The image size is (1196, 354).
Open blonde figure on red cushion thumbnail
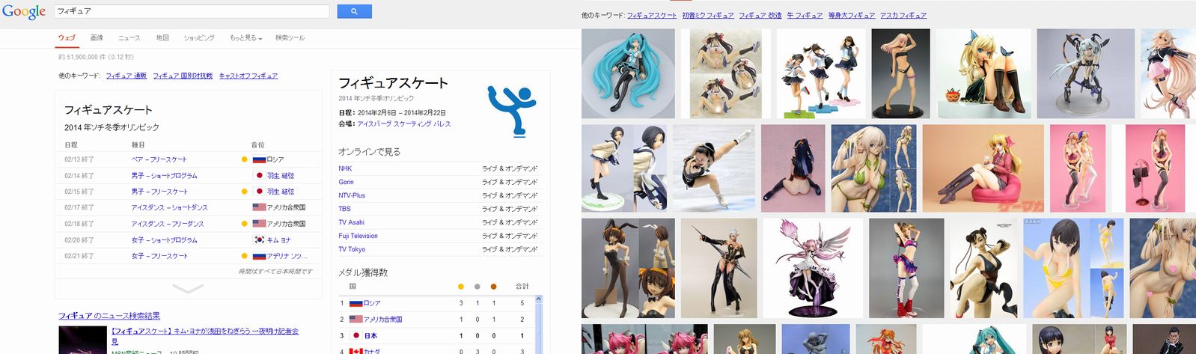pos(983,168)
